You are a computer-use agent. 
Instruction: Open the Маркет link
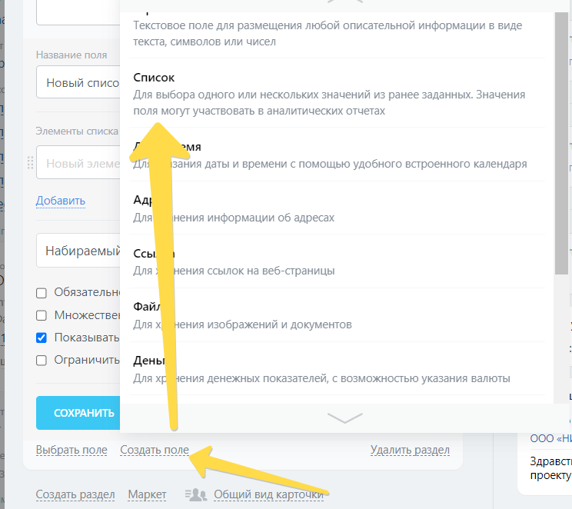point(148,494)
